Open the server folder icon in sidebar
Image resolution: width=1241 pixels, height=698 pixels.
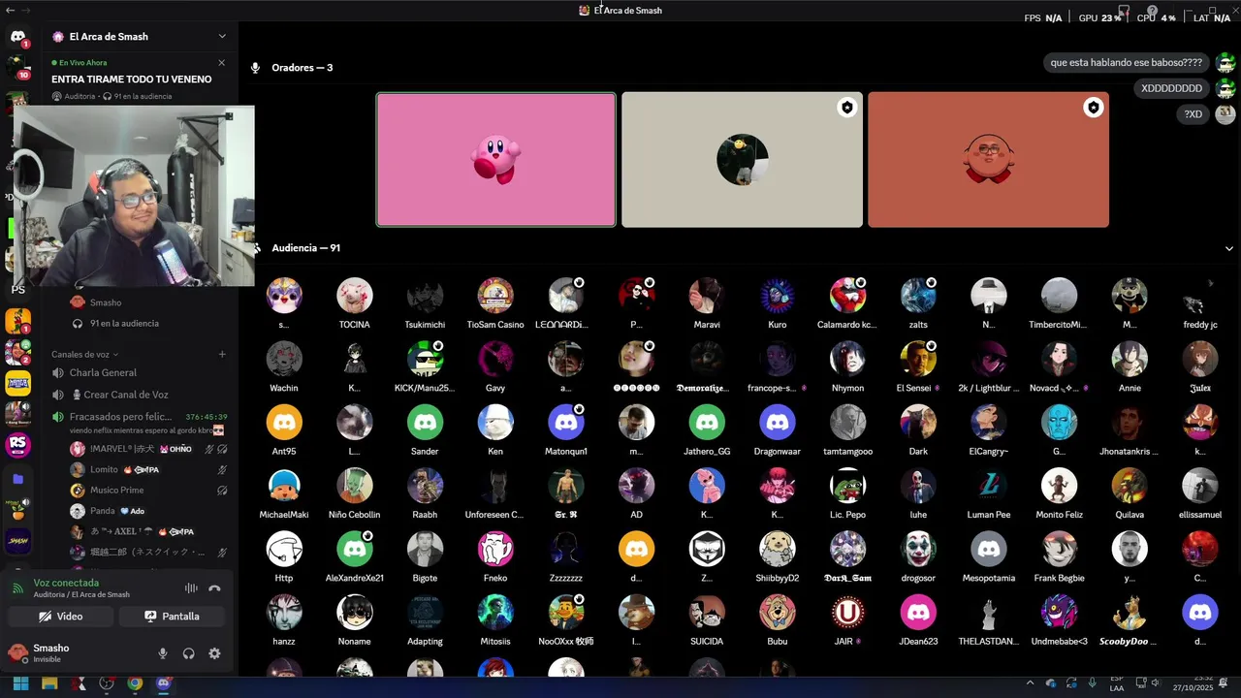17,479
